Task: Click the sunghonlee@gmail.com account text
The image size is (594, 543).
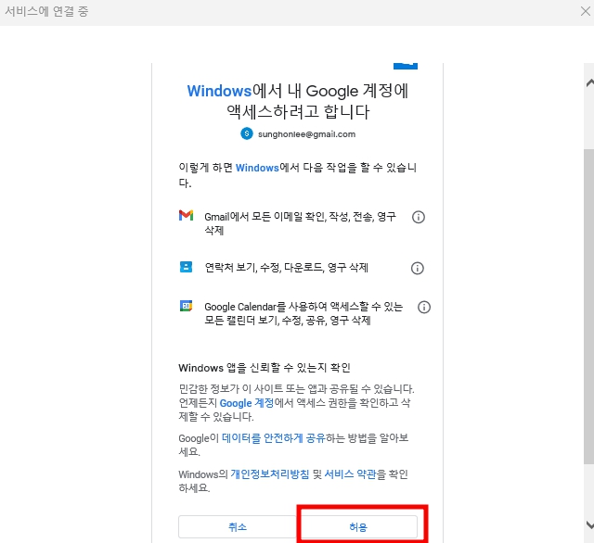Action: tap(306, 134)
